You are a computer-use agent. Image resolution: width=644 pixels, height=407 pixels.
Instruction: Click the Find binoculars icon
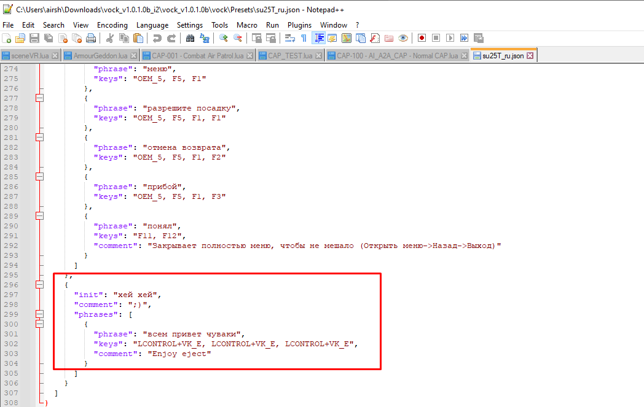pos(190,38)
